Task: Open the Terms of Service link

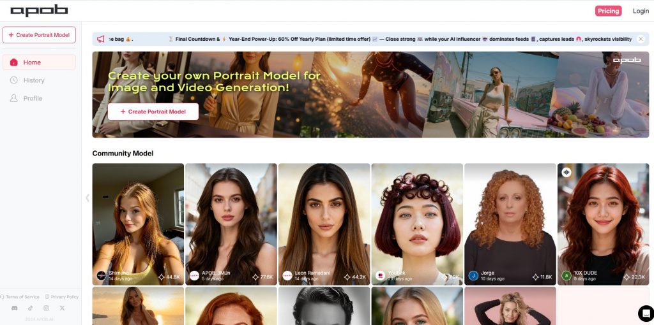Action: [x=22, y=297]
